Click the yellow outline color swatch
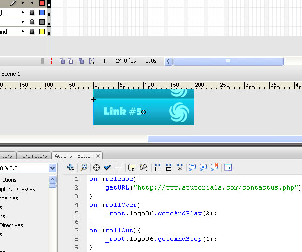 (42, 31)
